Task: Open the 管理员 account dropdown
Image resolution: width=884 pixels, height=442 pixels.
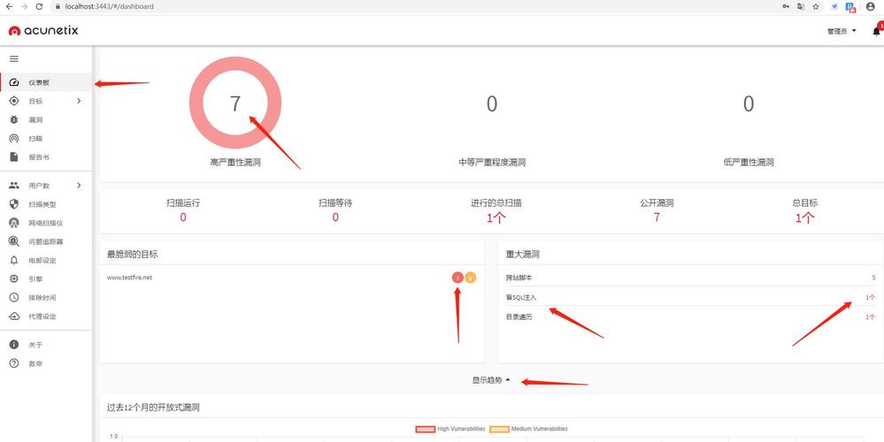Action: (x=842, y=31)
